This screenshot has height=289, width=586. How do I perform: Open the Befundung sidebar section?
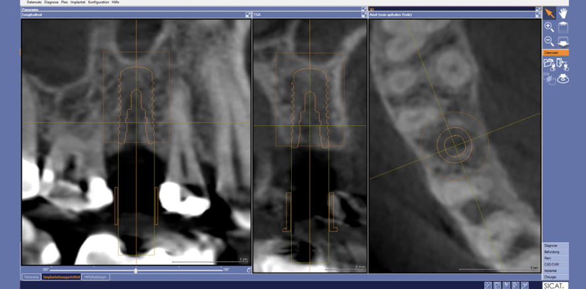tap(556, 252)
